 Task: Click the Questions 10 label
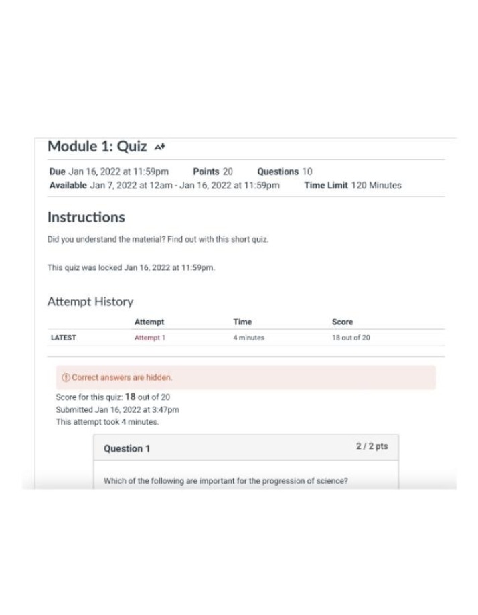285,172
